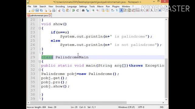Close the palindromemain.java tab with its X
The width and height of the screenshot is (195, 109).
(x=49, y=15)
